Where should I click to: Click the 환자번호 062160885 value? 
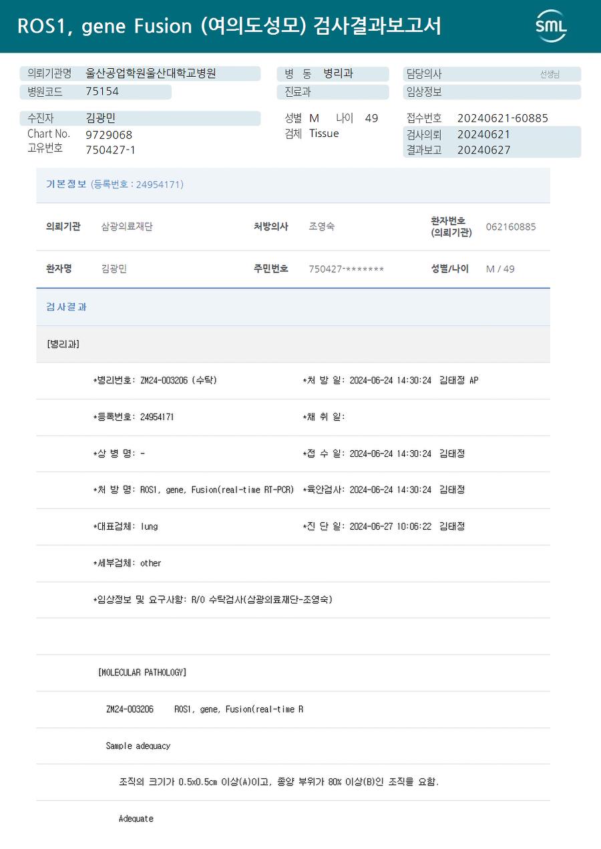pyautogui.click(x=511, y=226)
